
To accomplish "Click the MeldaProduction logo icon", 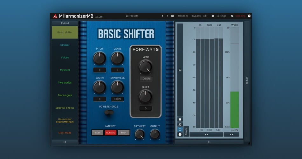I will click(x=55, y=16).
